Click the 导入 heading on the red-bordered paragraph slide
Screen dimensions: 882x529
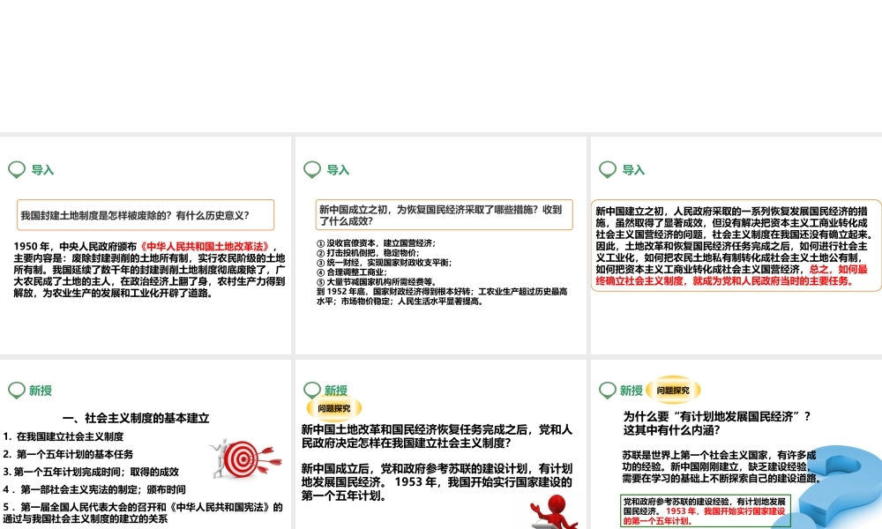(x=633, y=170)
